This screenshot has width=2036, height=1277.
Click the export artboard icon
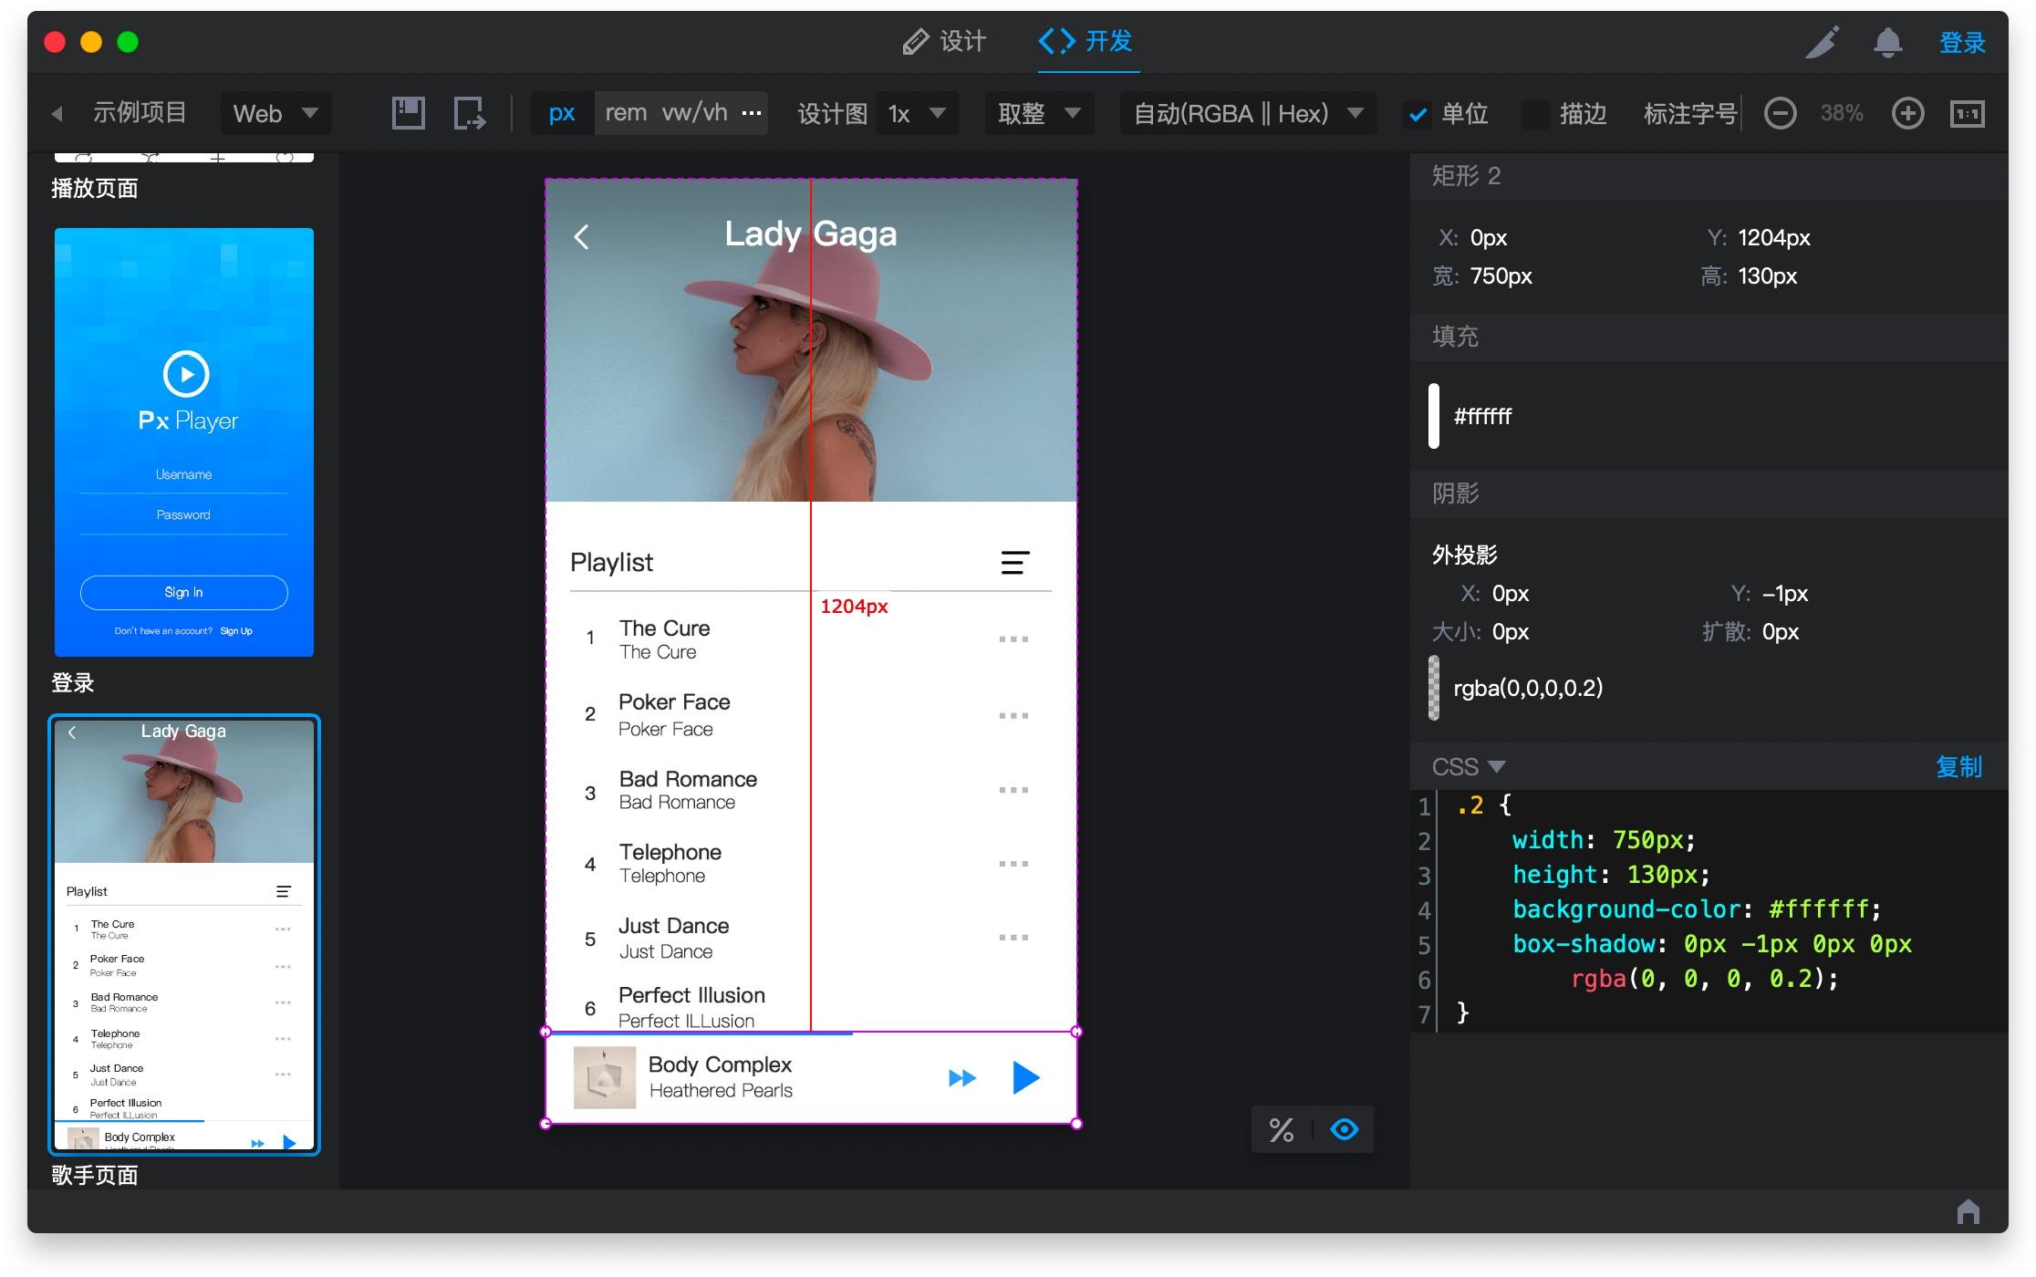[x=469, y=113]
